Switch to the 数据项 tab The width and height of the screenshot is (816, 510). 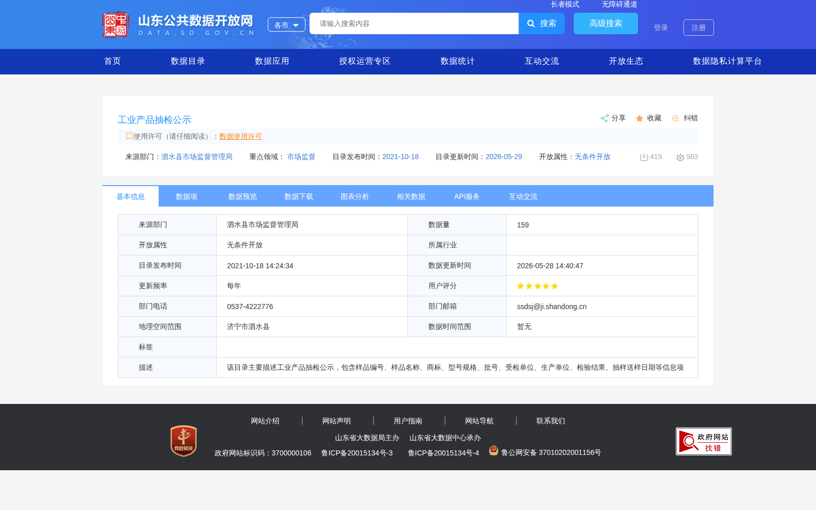[x=187, y=196]
